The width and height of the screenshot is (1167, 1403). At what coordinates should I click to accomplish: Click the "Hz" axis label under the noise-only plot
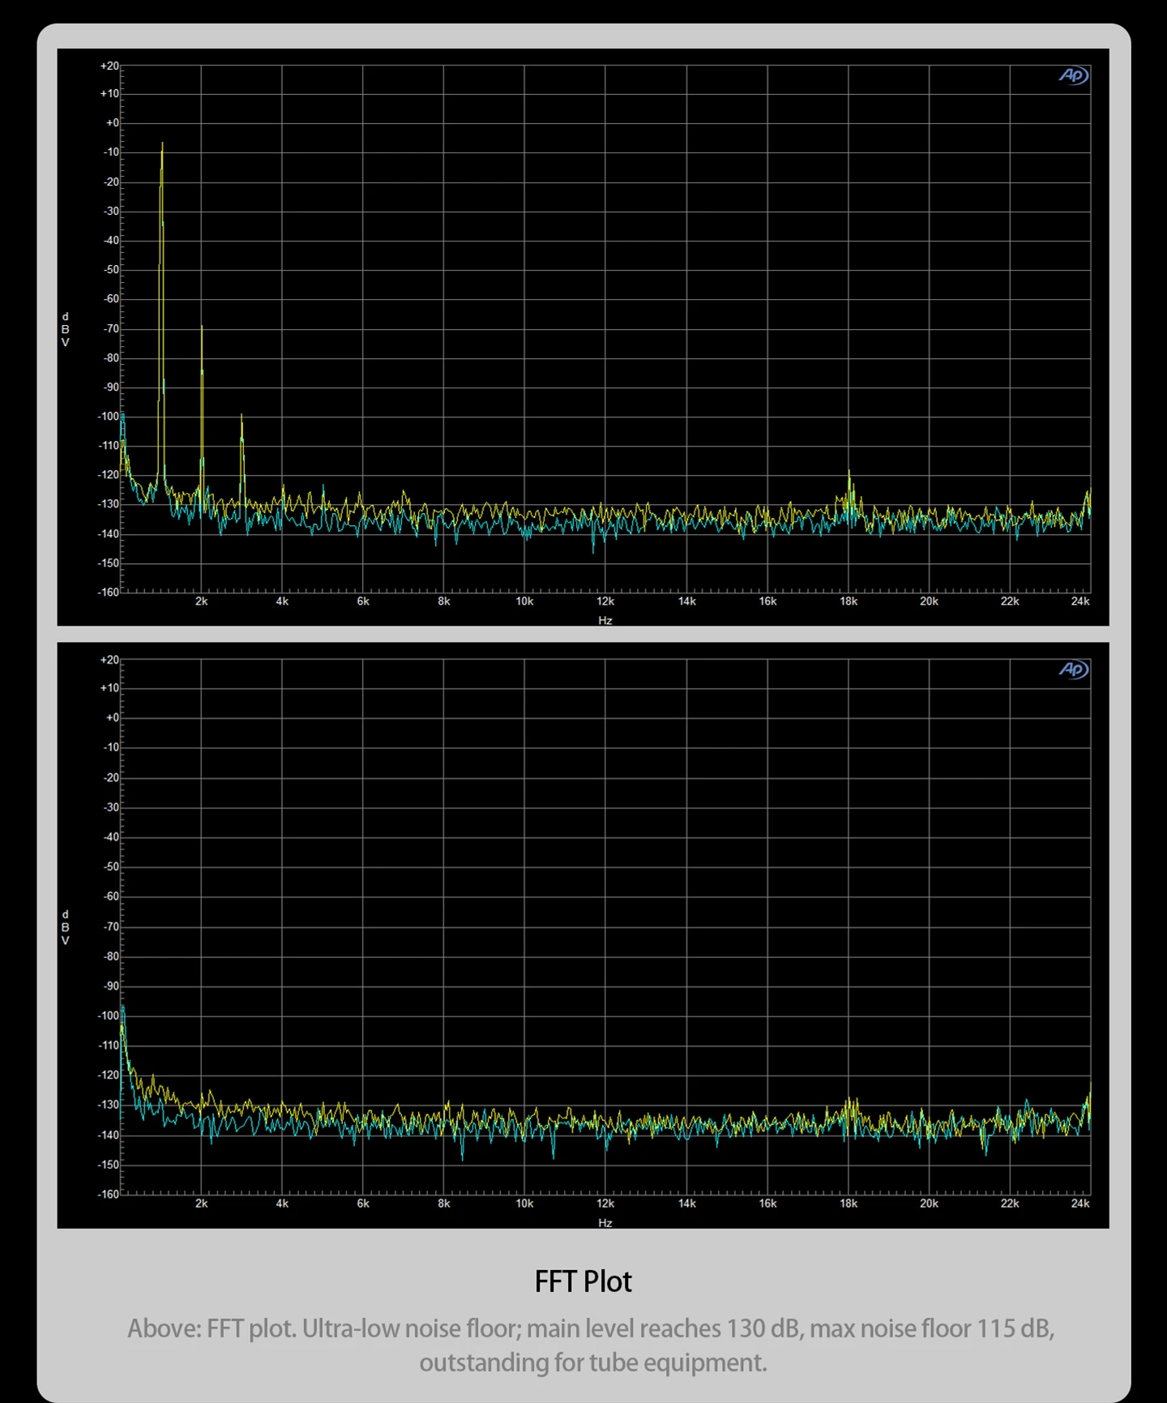(605, 1223)
